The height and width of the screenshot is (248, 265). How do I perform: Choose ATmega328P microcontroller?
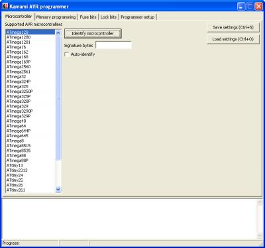click(x=30, y=101)
